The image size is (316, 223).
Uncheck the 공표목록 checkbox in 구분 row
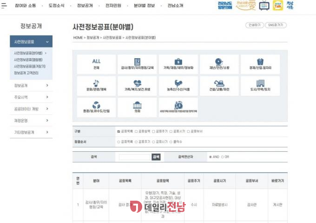(x=119, y=132)
